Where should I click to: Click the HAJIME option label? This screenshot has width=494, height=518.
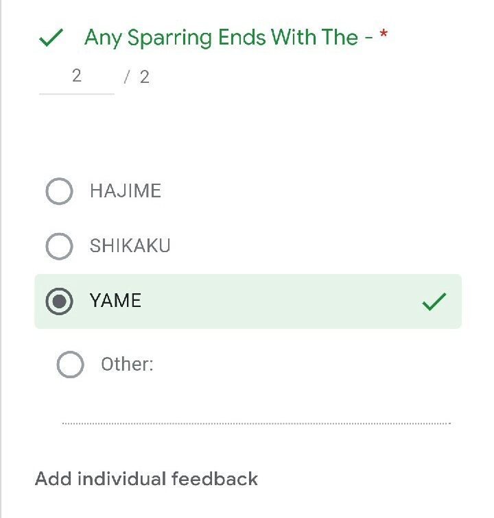tap(126, 191)
